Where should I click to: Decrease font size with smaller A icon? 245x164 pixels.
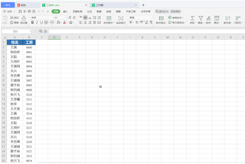75,17
